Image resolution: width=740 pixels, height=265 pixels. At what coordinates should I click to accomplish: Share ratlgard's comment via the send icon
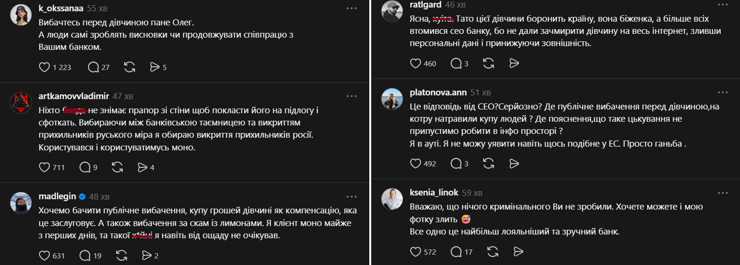(514, 63)
